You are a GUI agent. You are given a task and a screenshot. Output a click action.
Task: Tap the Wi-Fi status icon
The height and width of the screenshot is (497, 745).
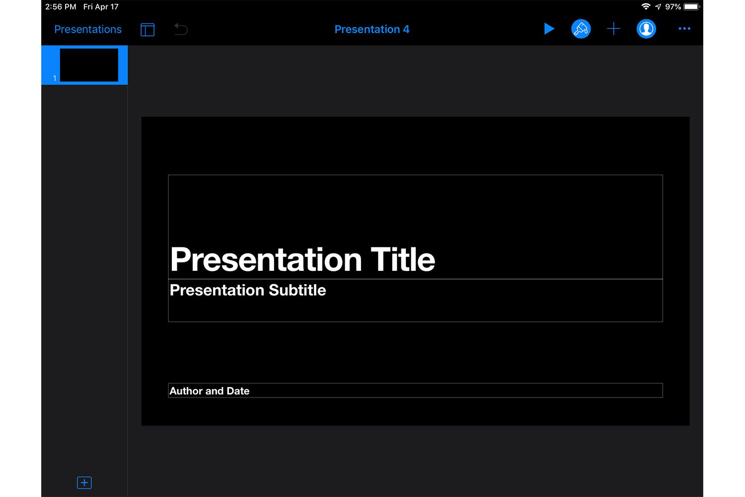click(x=646, y=6)
